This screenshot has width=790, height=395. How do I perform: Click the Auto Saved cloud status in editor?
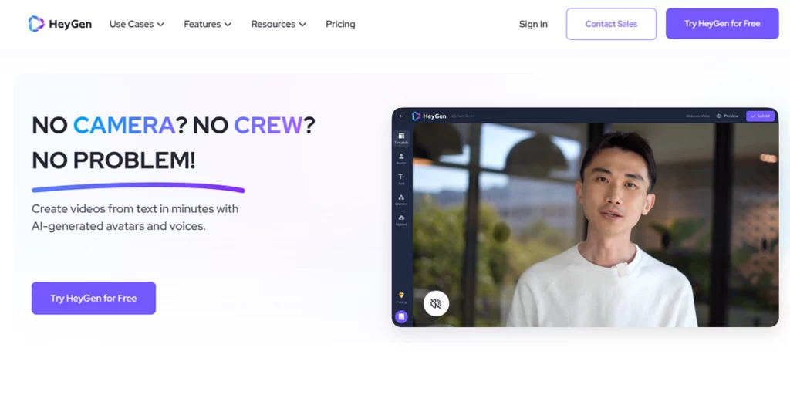tap(463, 116)
